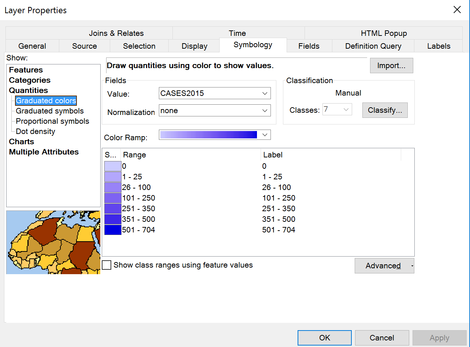This screenshot has height=347, width=470.
Task: Select the range value 351 - 500
Action: pos(139,219)
